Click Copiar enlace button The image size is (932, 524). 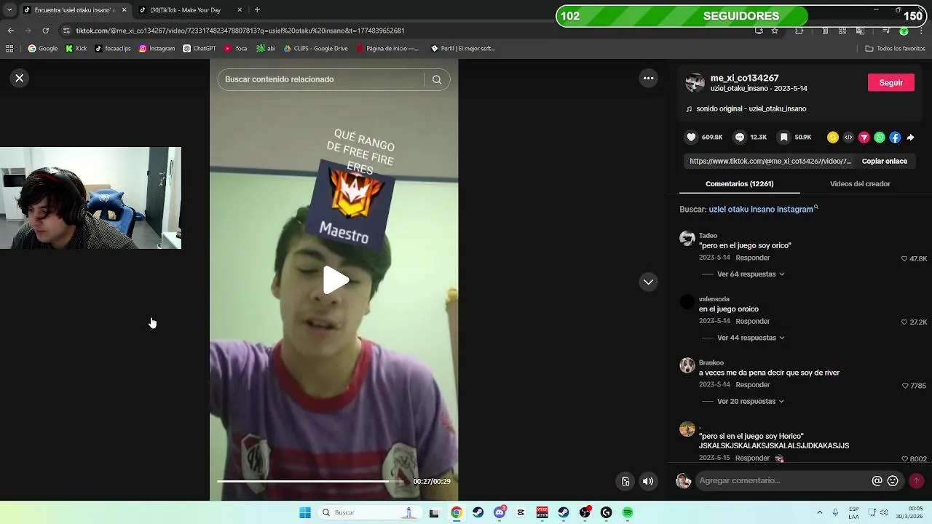[x=884, y=161]
